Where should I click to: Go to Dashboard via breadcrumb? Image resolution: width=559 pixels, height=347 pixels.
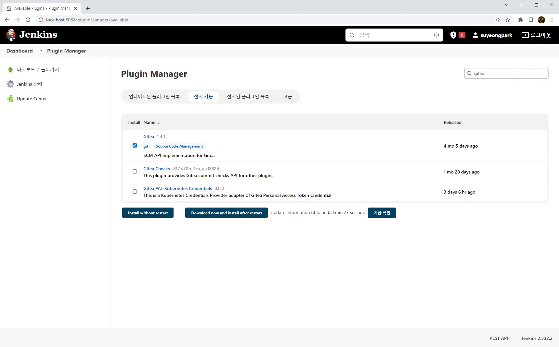(x=19, y=51)
